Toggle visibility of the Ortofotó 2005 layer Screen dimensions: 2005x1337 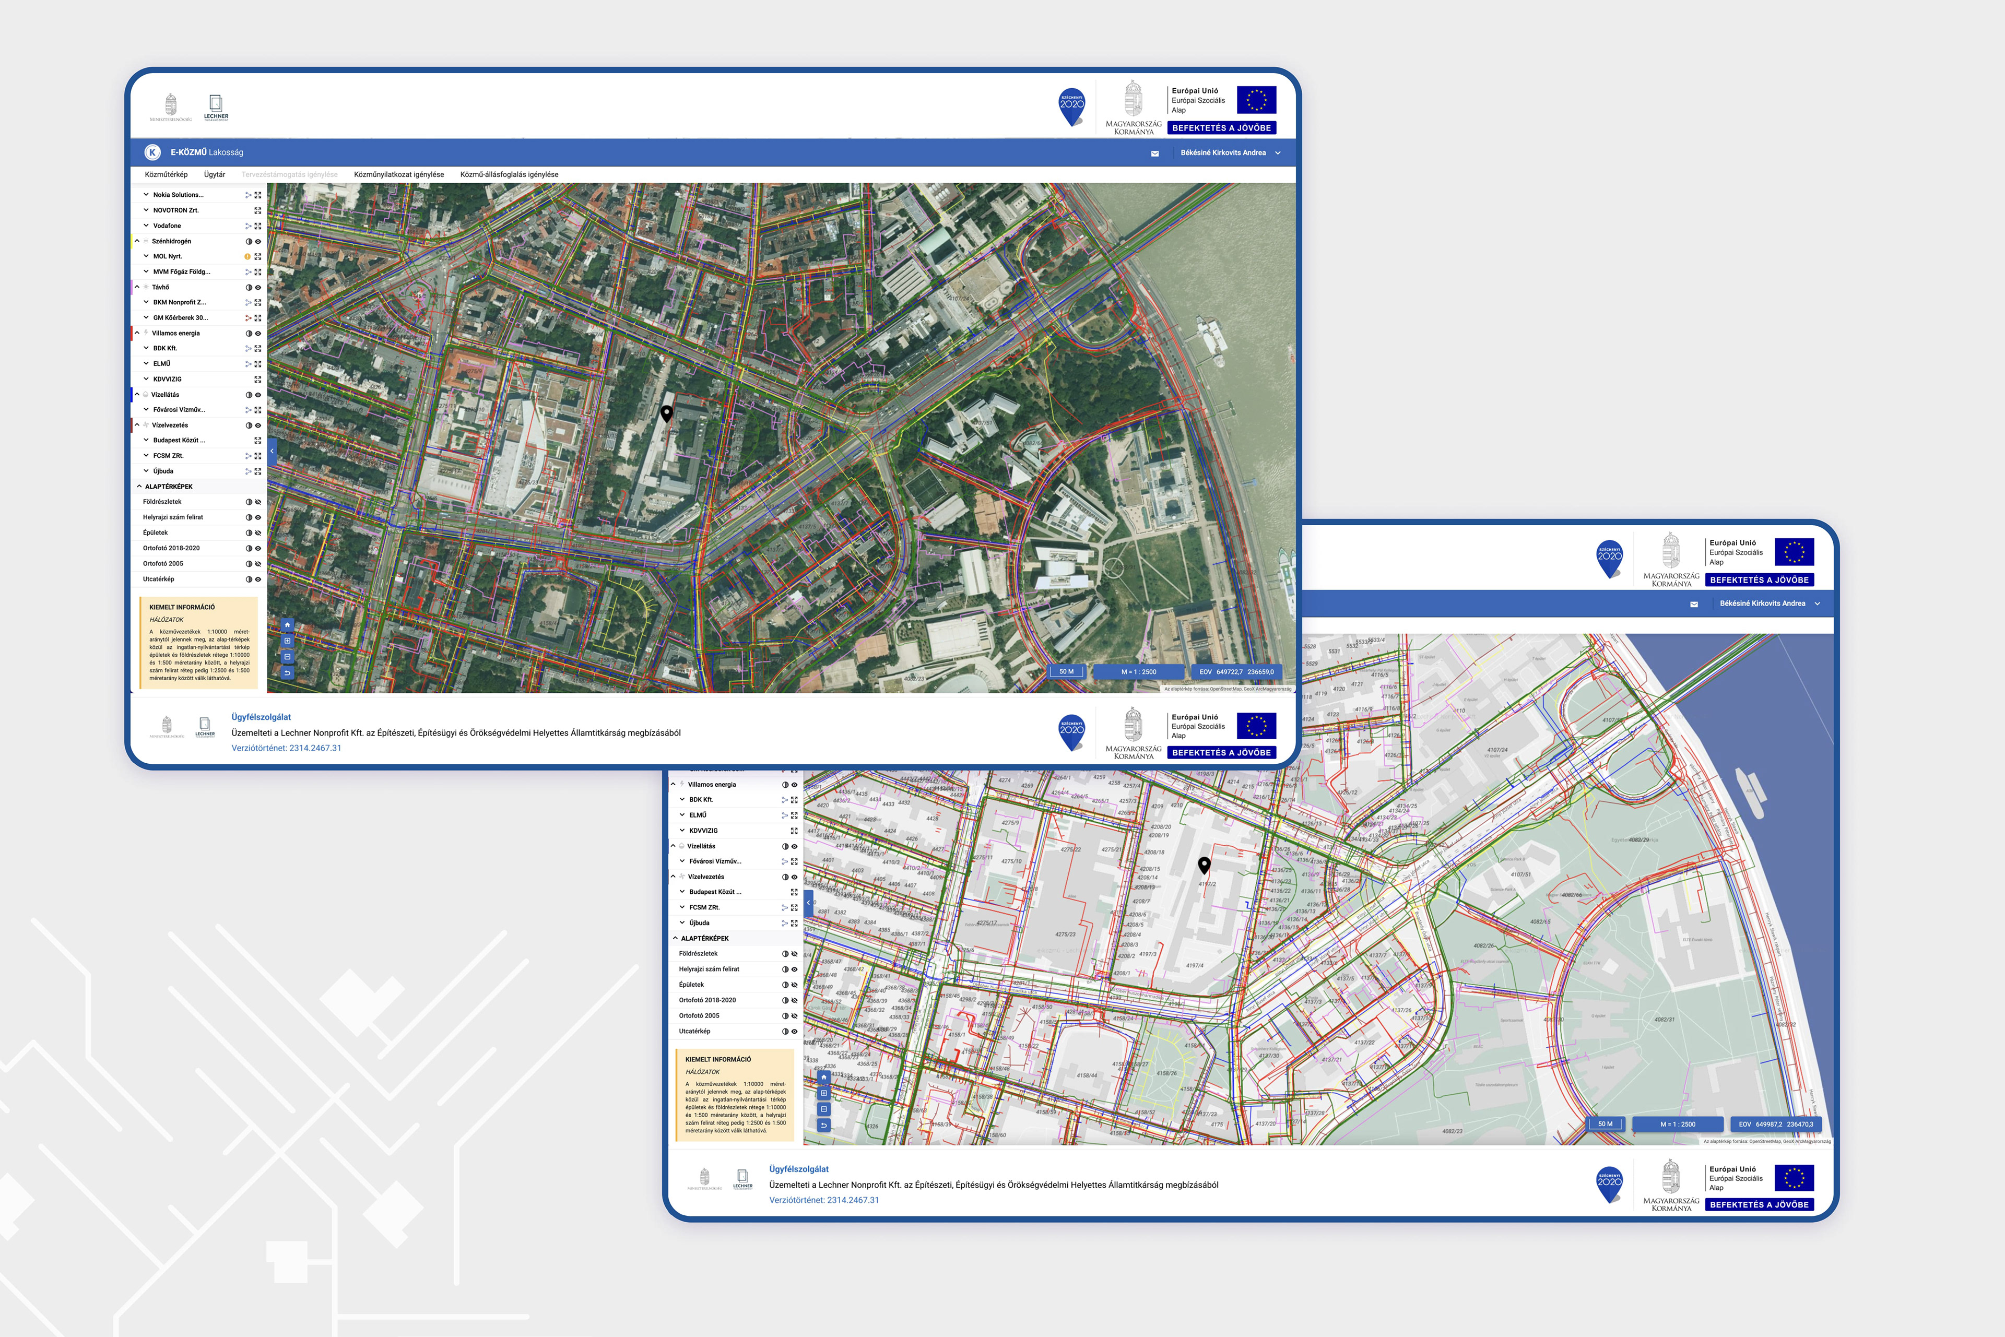click(x=257, y=564)
